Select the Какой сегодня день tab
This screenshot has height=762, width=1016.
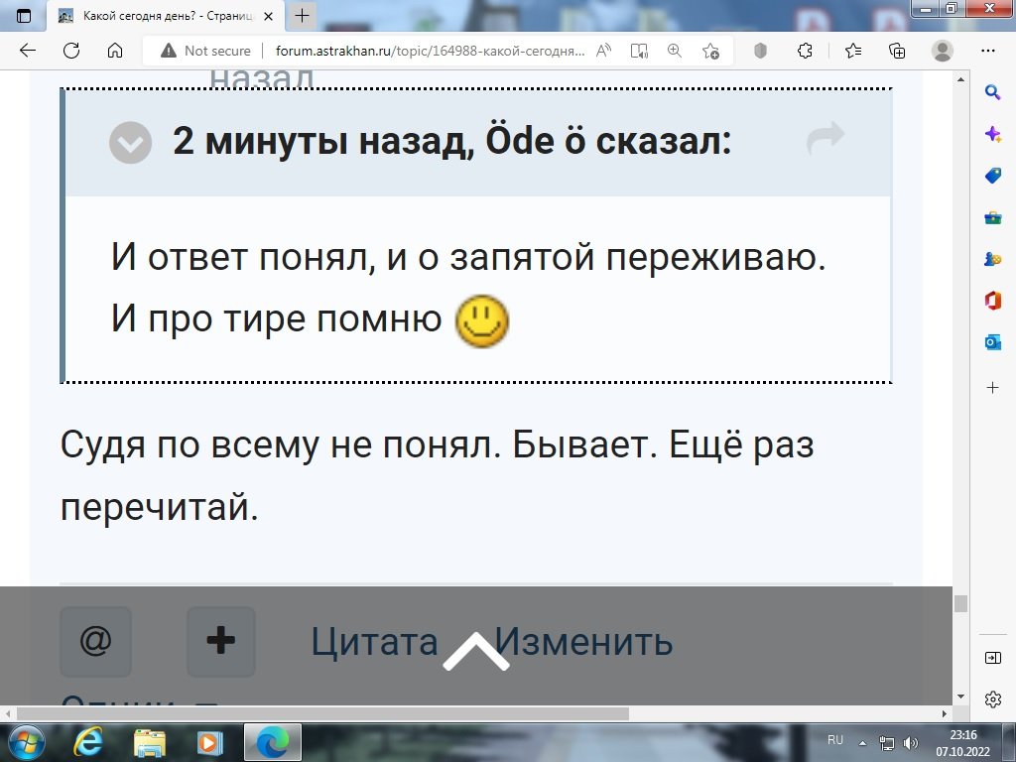coord(169,15)
